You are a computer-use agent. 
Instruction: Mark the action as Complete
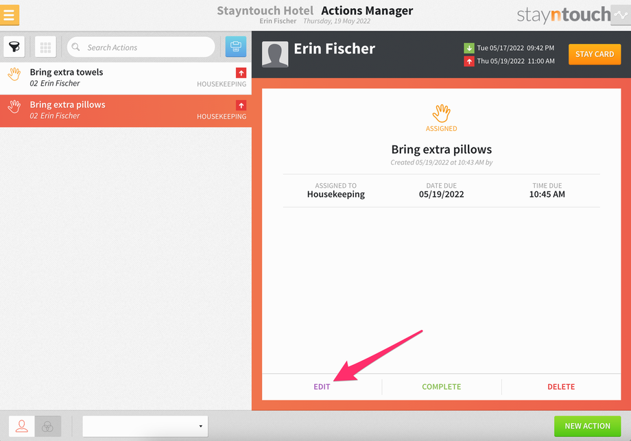click(442, 387)
